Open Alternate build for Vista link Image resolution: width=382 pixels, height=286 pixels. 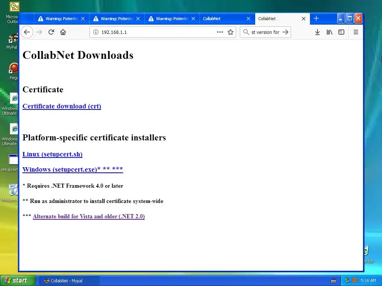[x=89, y=216]
